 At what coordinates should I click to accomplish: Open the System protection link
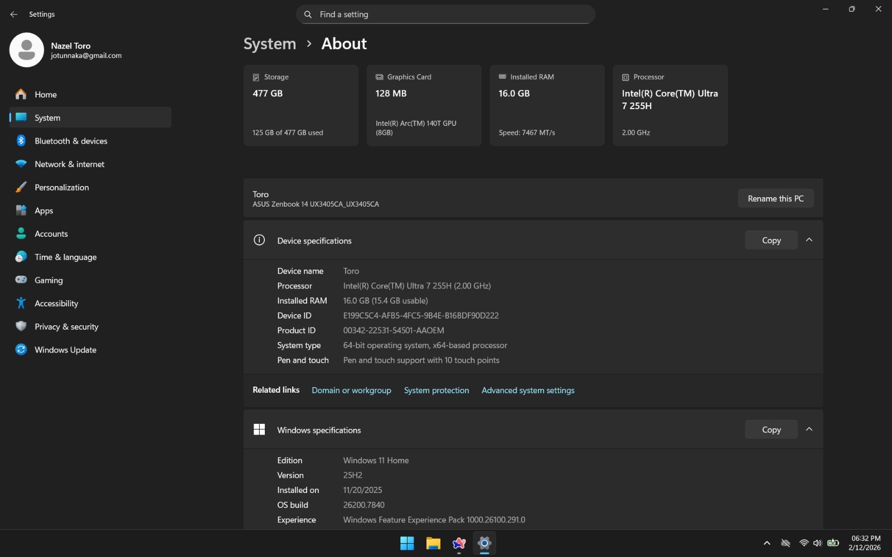(437, 390)
